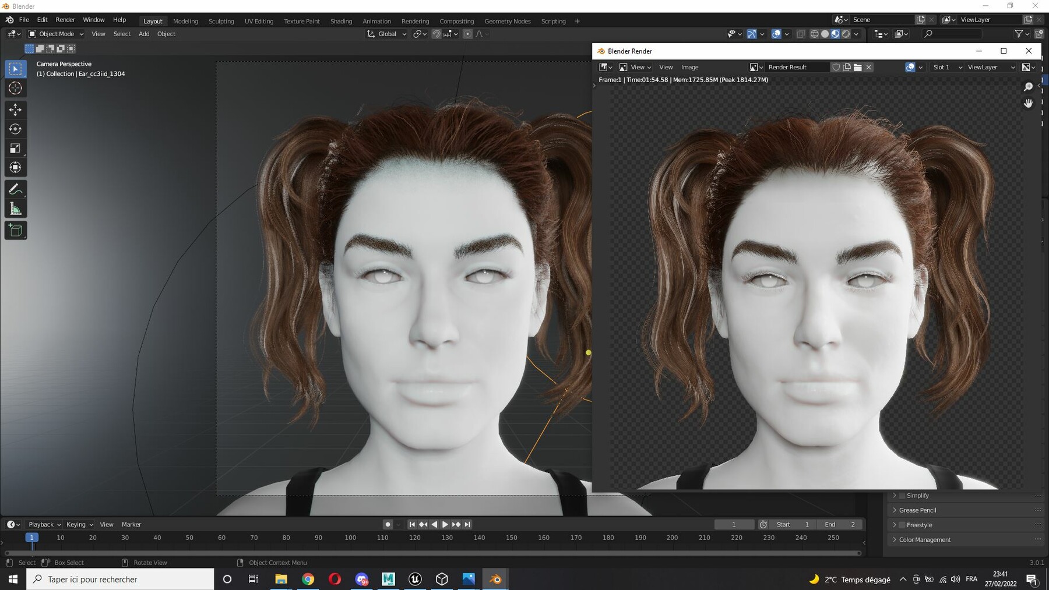This screenshot has height=590, width=1049.
Task: Open the Image menu in the render window
Action: click(689, 67)
